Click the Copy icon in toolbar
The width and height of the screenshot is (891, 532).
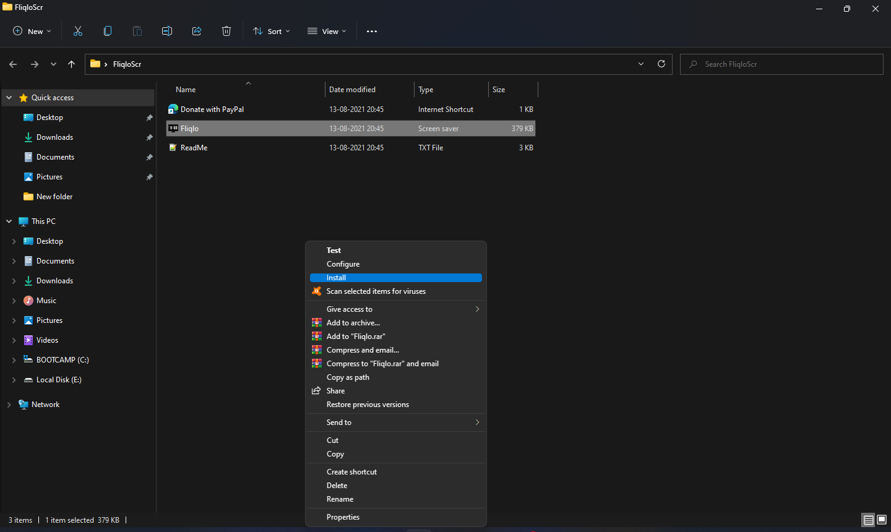pyautogui.click(x=108, y=31)
